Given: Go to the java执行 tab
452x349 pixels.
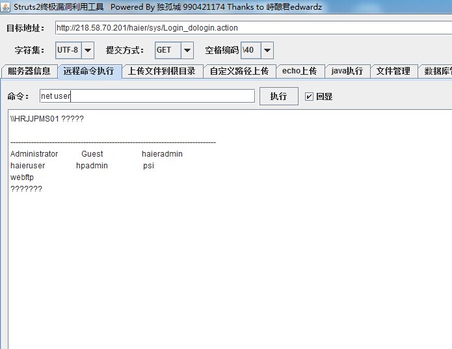Looking at the screenshot, I should tap(347, 71).
